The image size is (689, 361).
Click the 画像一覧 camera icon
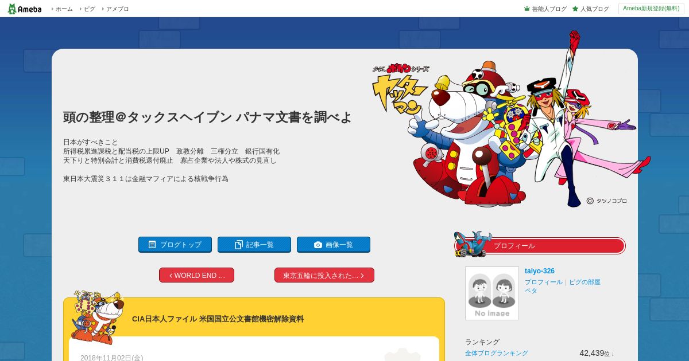tap(318, 245)
